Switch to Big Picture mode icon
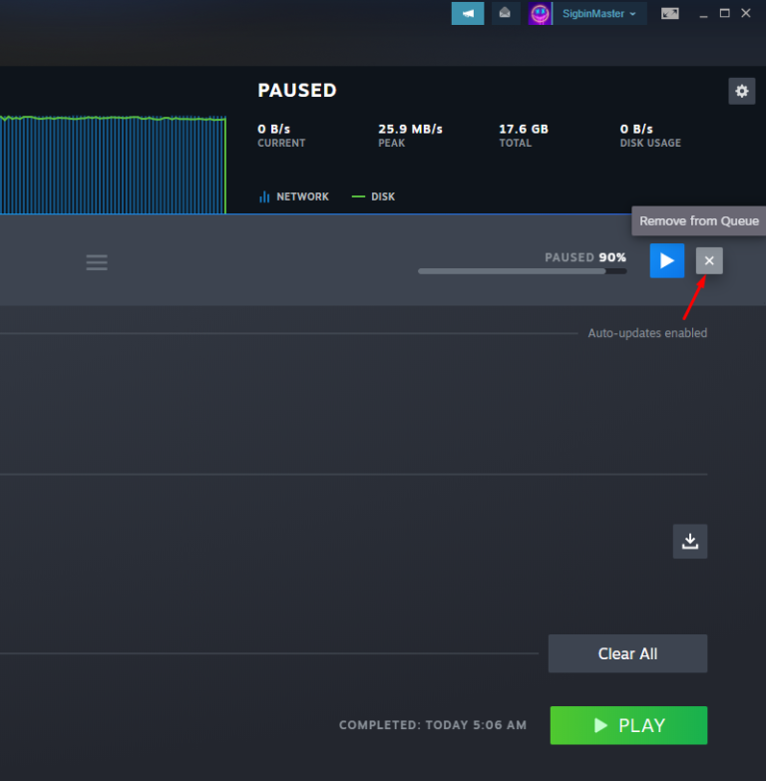The image size is (766, 781). pyautogui.click(x=670, y=13)
